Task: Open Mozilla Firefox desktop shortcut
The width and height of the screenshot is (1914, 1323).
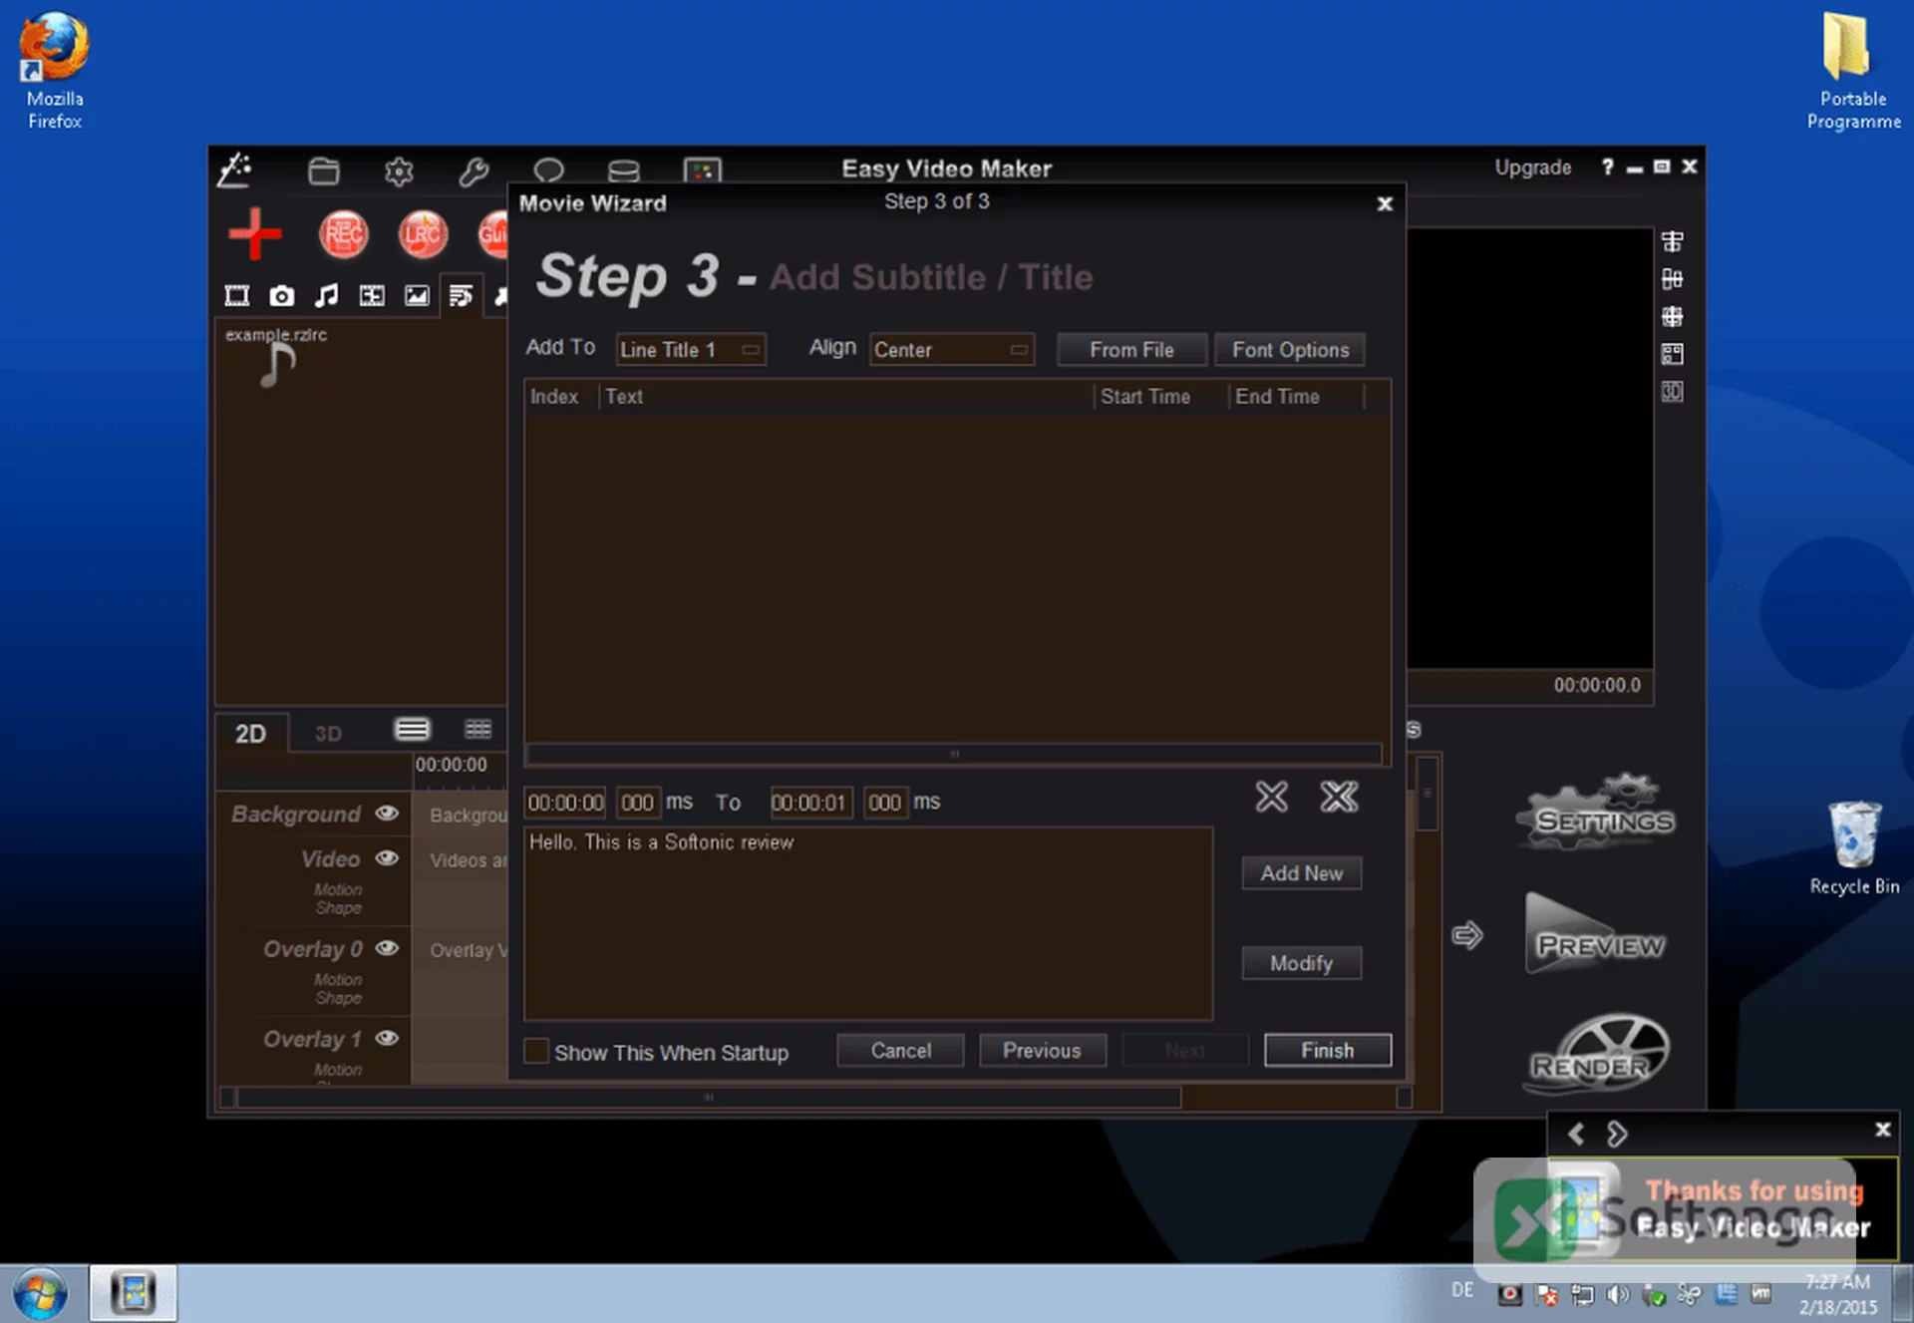Action: pos(55,70)
